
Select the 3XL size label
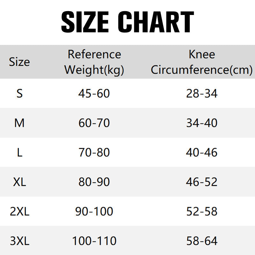point(20,241)
